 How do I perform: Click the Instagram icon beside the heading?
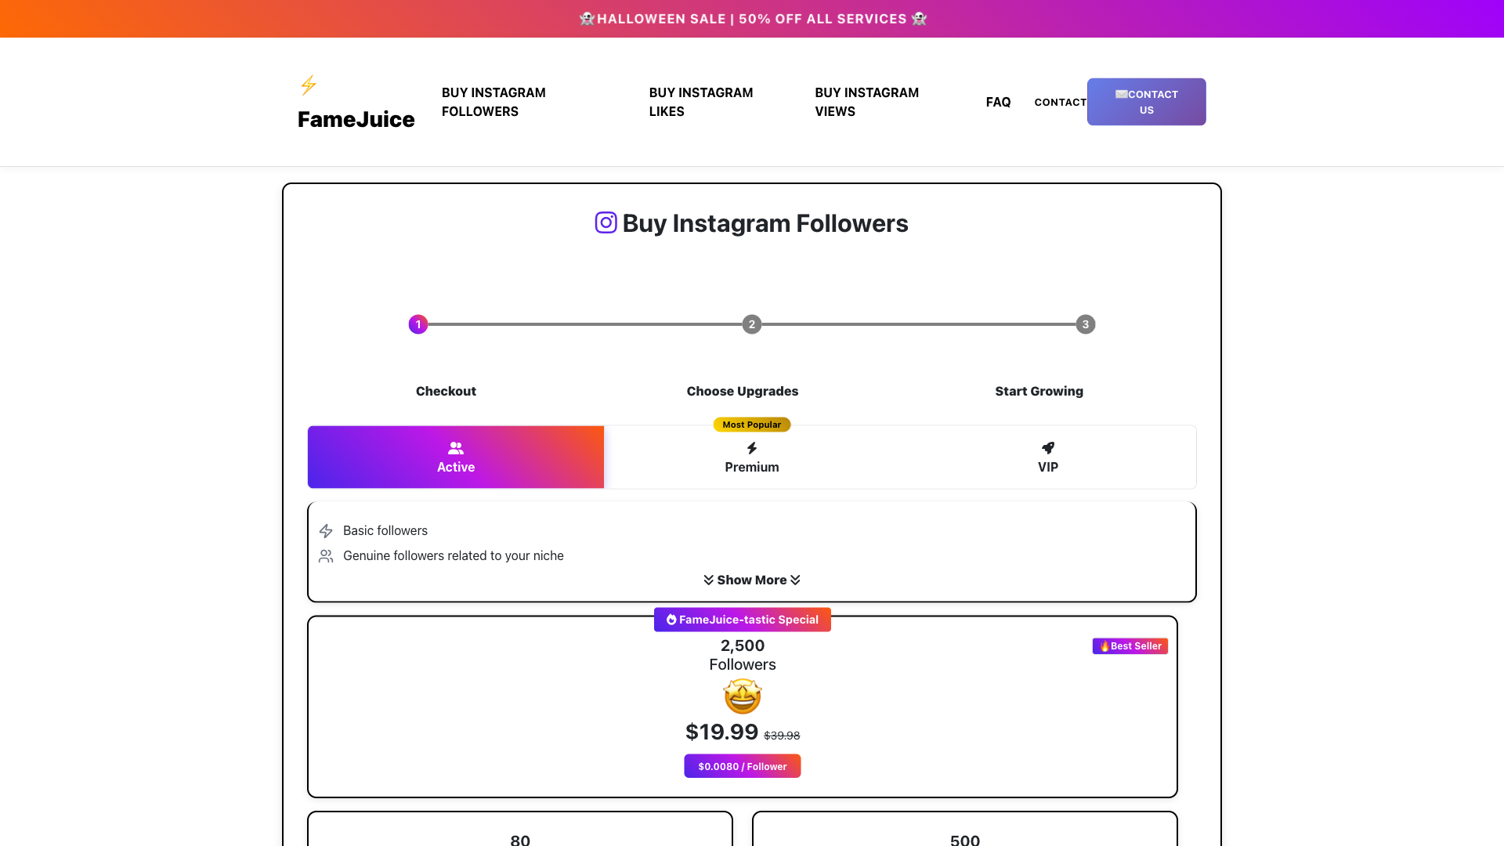[606, 223]
